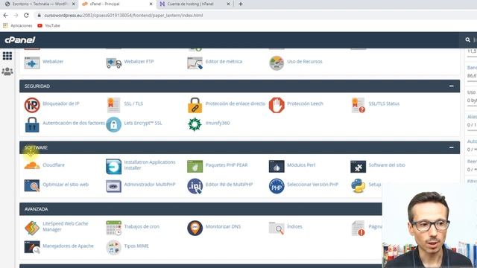This screenshot has width=477, height=268.
Task: Open the Lets Encrypt SSL icon
Action: pos(113,124)
